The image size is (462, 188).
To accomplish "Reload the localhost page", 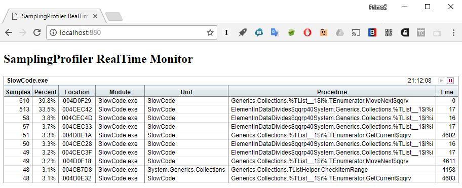I will coord(37,32).
